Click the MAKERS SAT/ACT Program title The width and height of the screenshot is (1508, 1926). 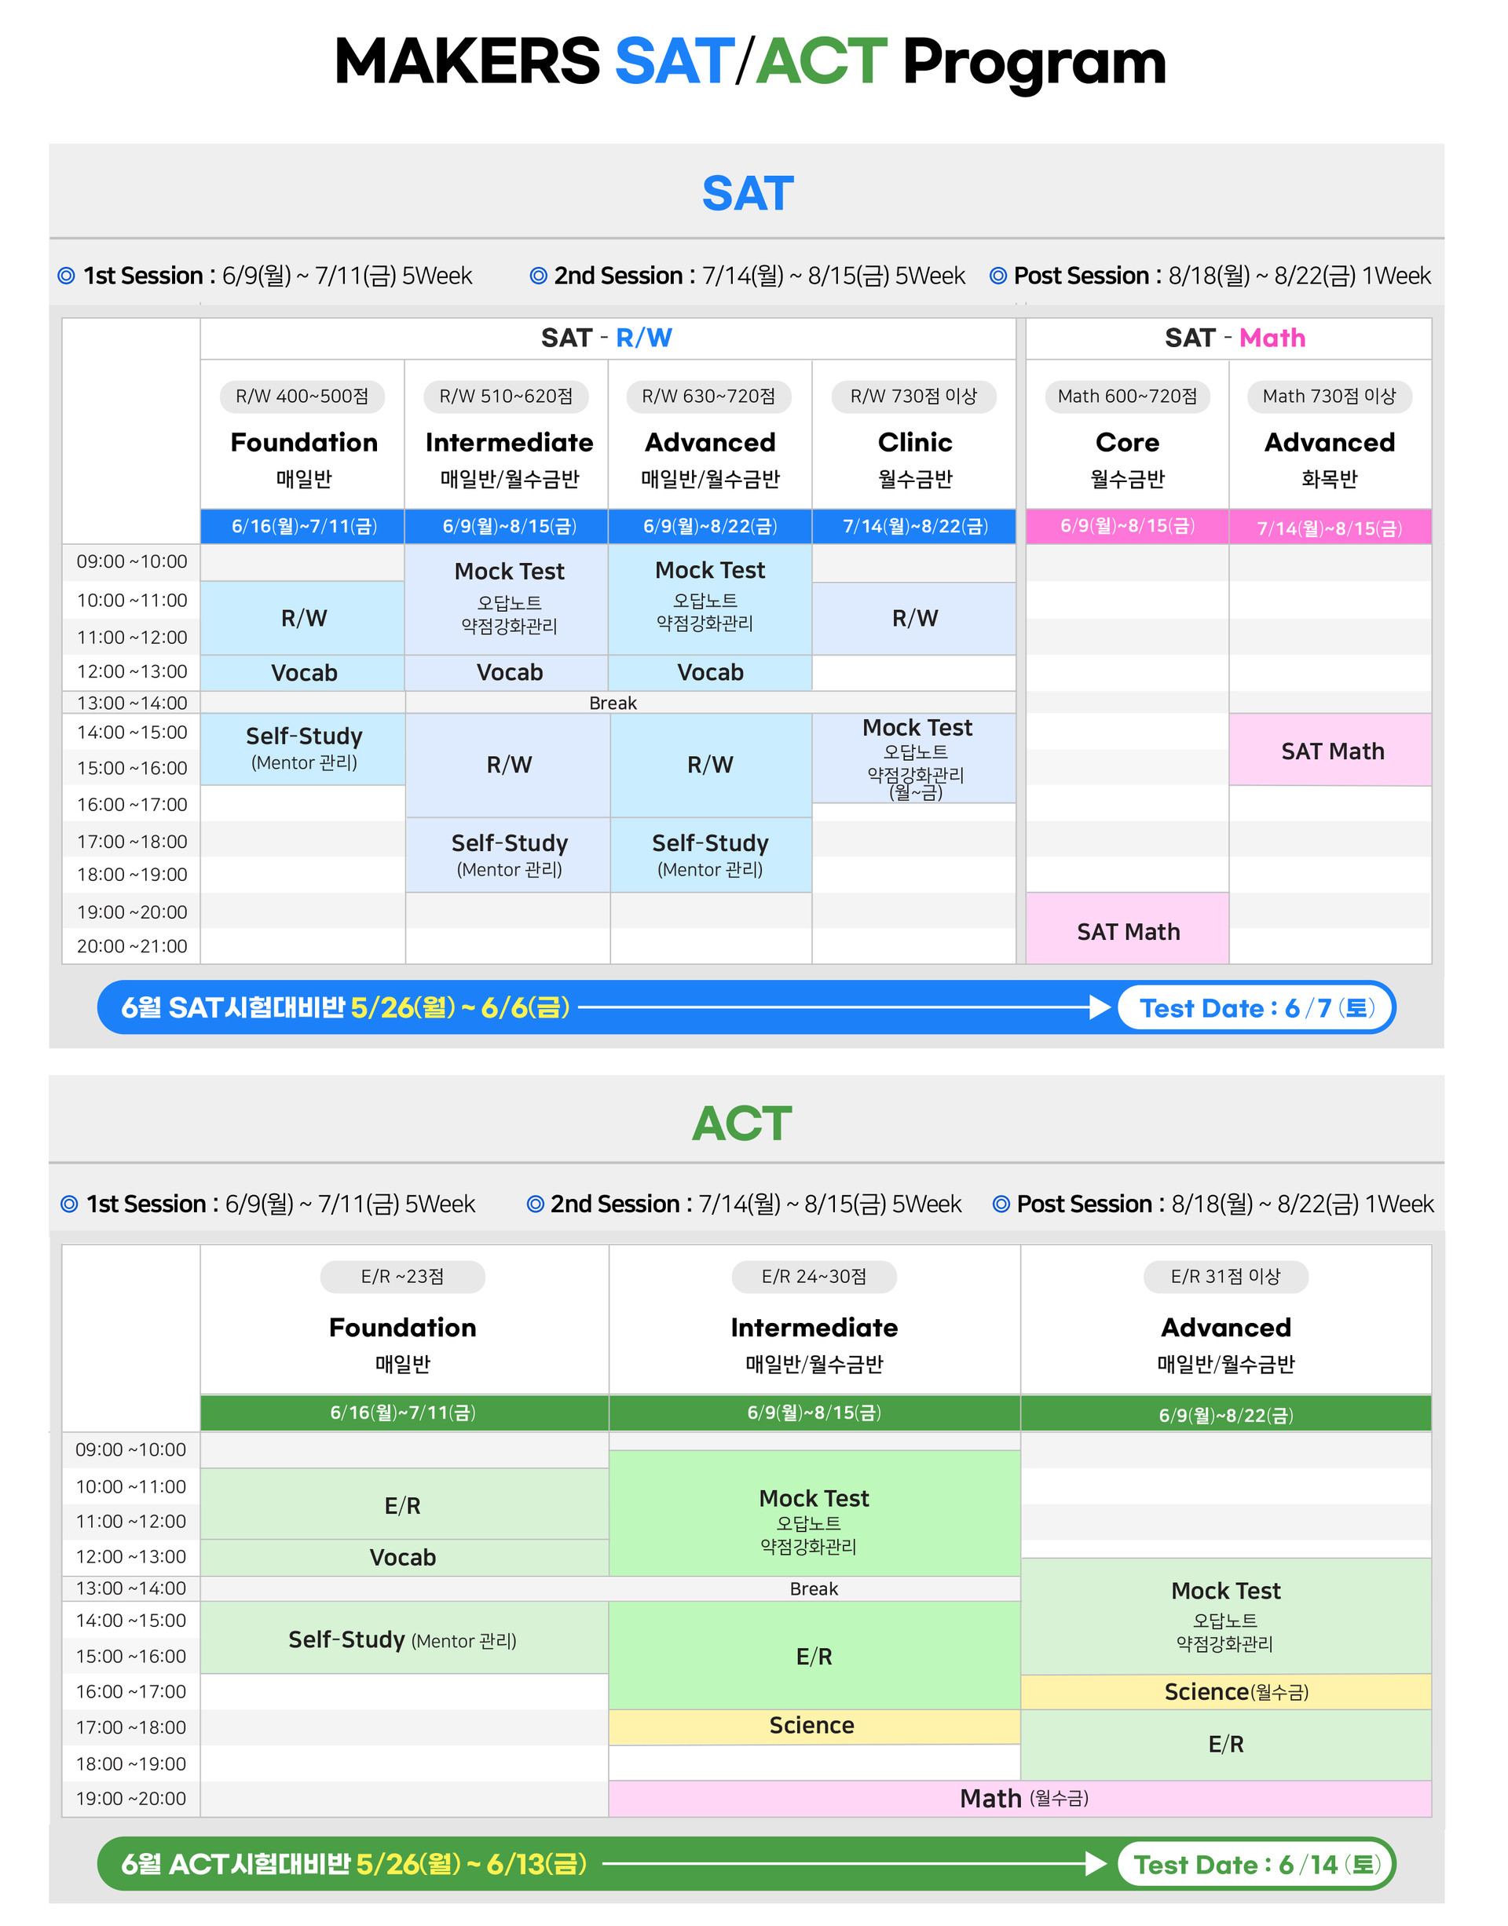coord(751,62)
